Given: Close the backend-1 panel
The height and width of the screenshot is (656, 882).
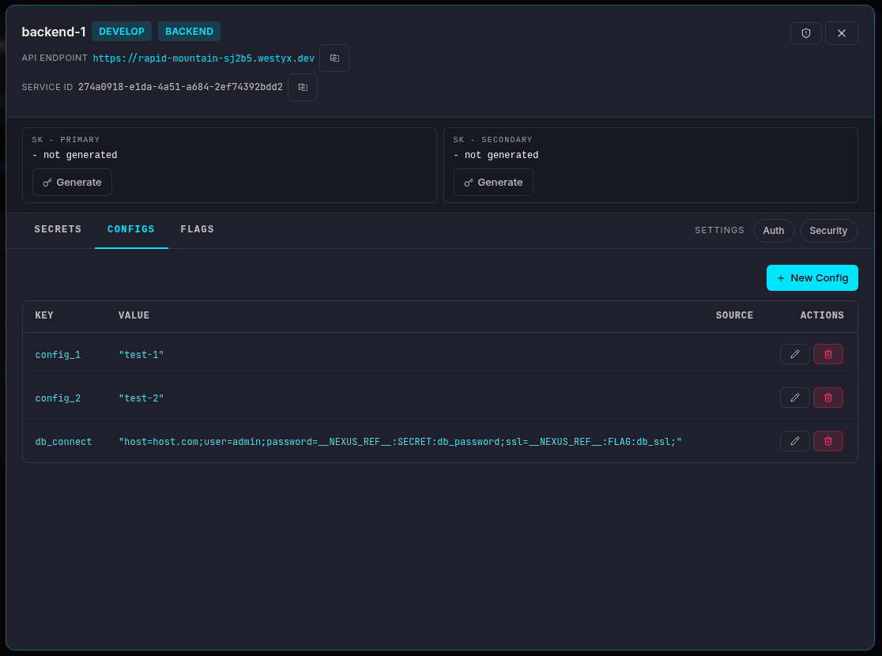Looking at the screenshot, I should (842, 33).
